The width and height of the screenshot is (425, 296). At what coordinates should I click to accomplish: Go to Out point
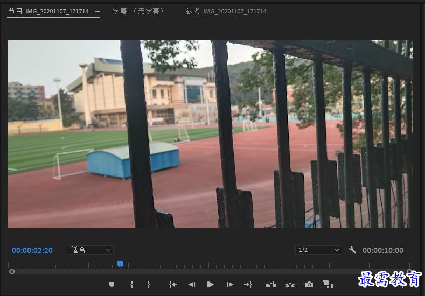[x=248, y=284]
